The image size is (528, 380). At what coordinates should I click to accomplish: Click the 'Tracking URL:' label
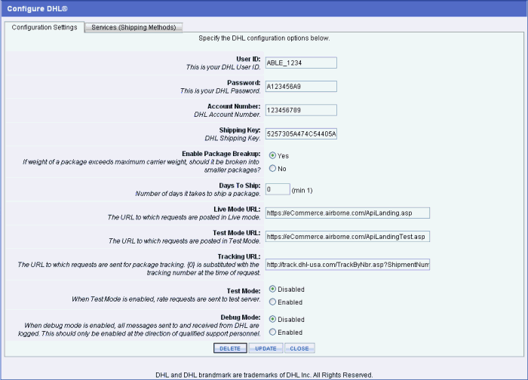click(x=239, y=256)
